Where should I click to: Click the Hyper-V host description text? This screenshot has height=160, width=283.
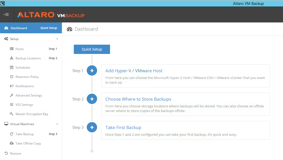click(x=185, y=80)
